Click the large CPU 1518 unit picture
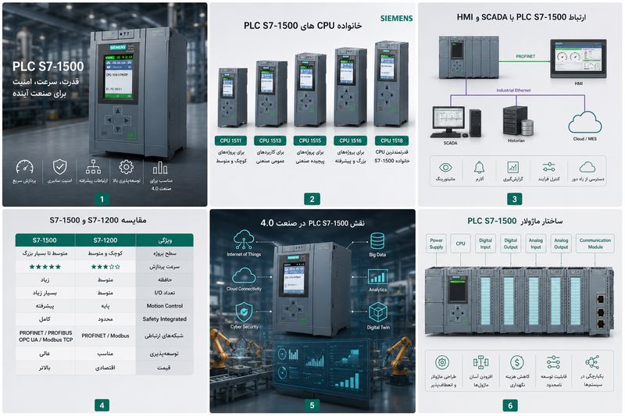 click(391, 85)
